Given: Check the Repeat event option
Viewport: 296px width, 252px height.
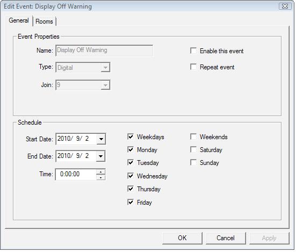Looking at the screenshot, I should coord(193,67).
